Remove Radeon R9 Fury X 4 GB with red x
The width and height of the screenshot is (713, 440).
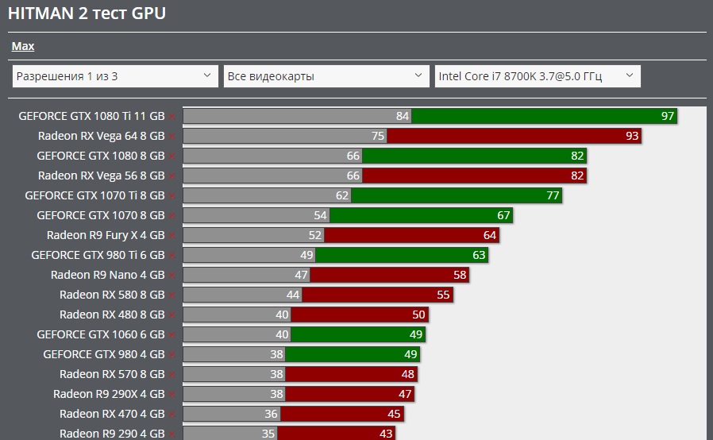(x=172, y=236)
